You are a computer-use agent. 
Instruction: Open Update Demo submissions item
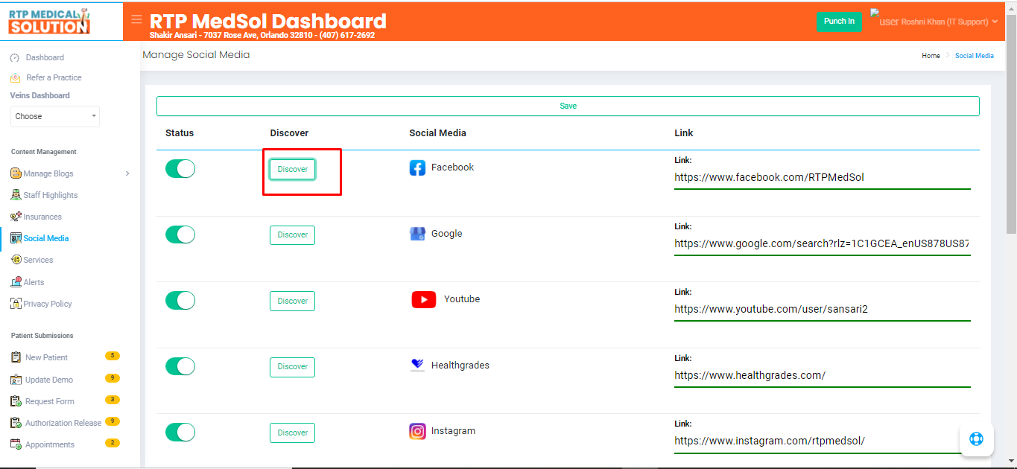tap(49, 380)
